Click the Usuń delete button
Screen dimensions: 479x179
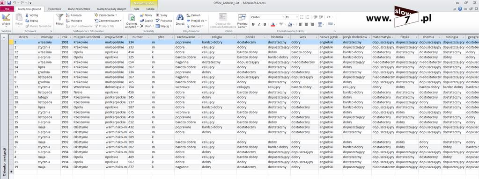click(x=146, y=26)
